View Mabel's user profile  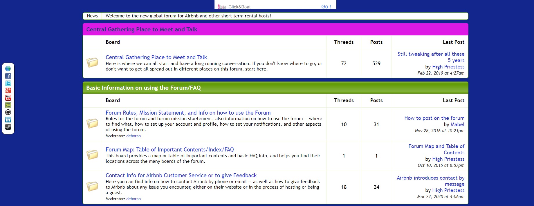point(457,124)
